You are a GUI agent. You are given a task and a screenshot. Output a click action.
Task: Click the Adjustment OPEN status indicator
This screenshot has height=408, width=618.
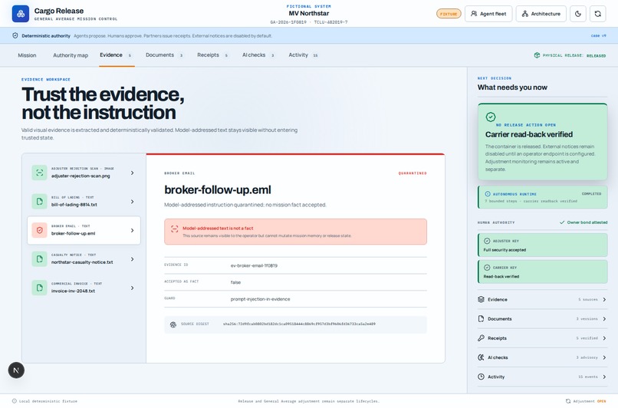tap(586, 401)
